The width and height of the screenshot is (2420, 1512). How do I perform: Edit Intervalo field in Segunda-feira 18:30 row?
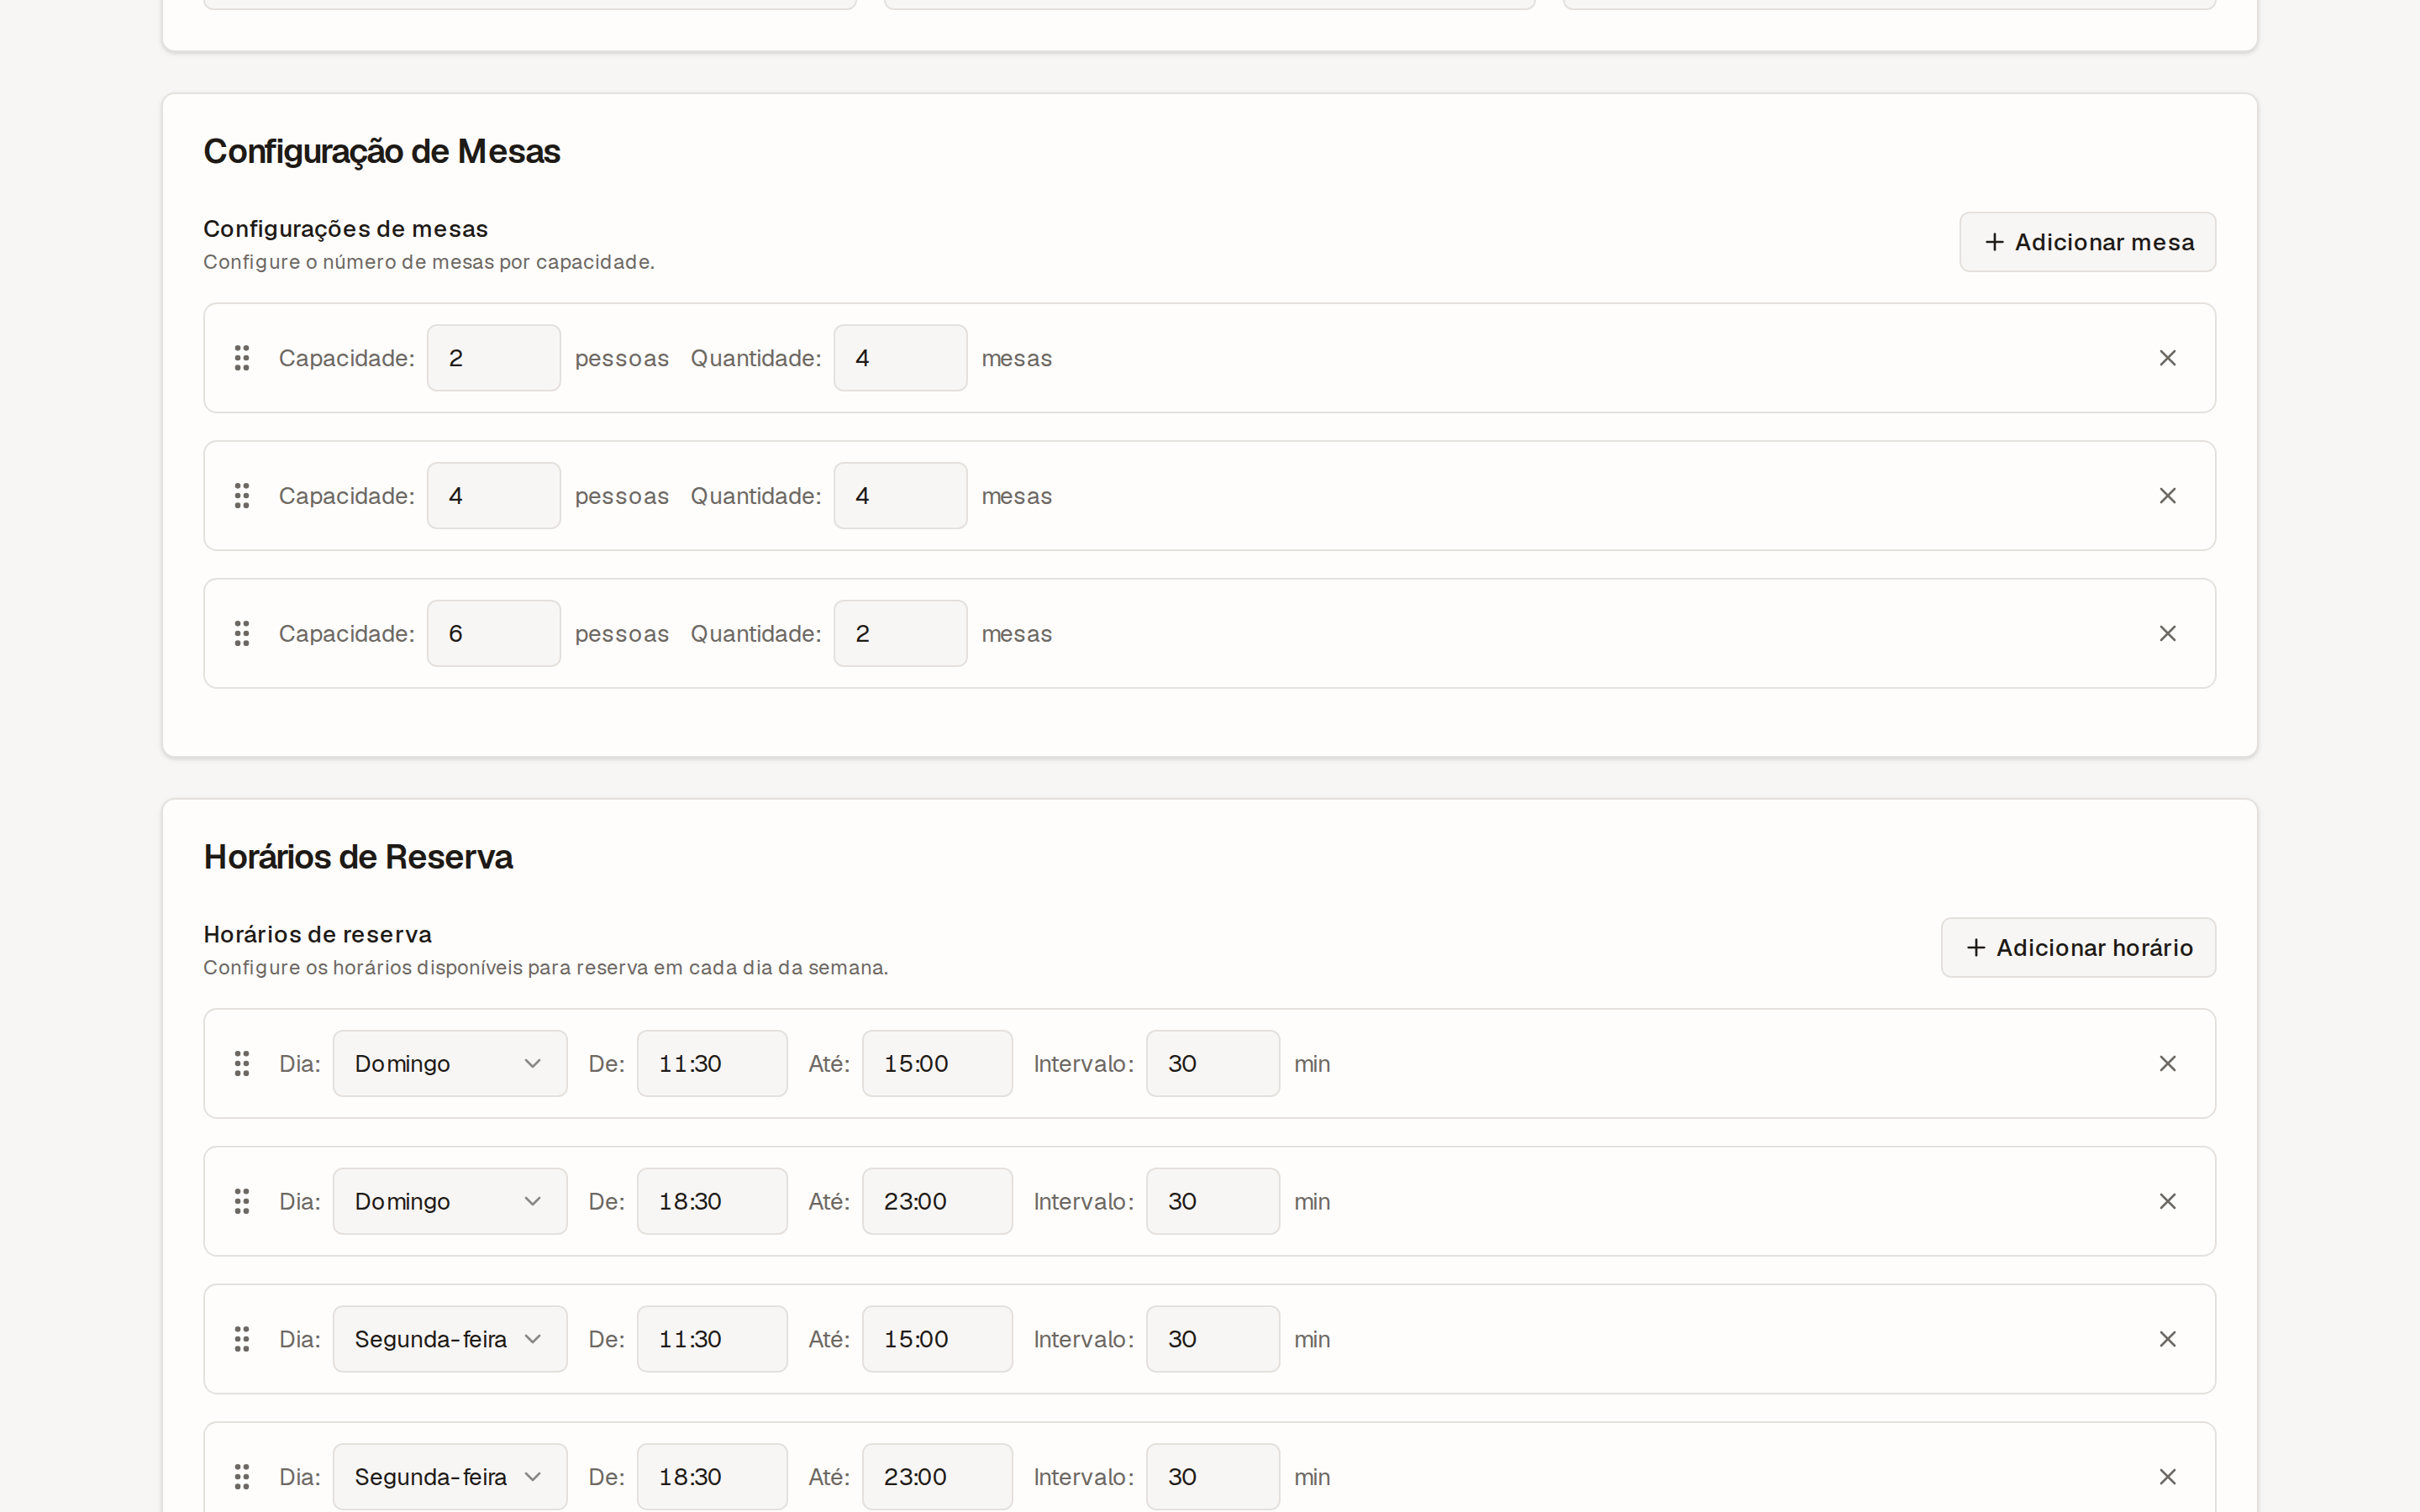tap(1213, 1478)
